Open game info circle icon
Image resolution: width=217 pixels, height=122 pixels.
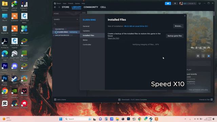[203, 56]
